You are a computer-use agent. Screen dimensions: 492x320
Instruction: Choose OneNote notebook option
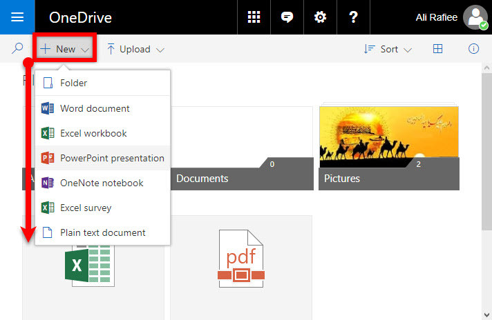click(102, 183)
